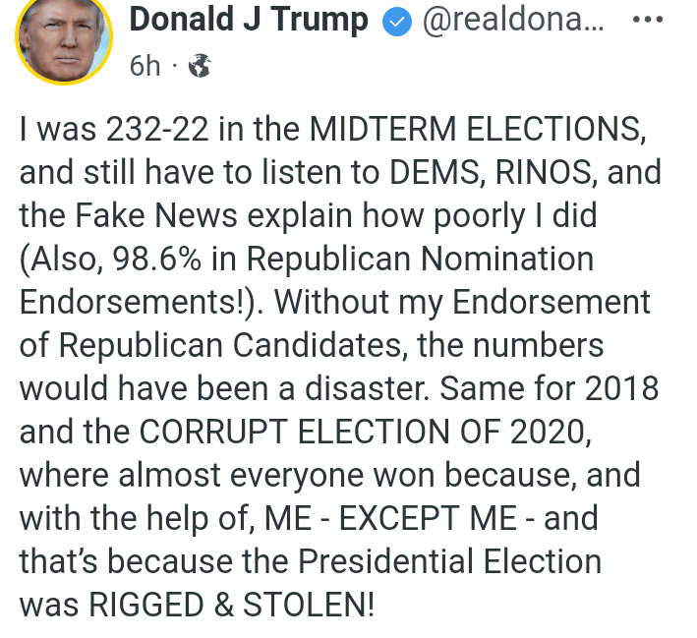697x638 pixels.
Task: Click the globe public visibility icon
Action: point(200,66)
